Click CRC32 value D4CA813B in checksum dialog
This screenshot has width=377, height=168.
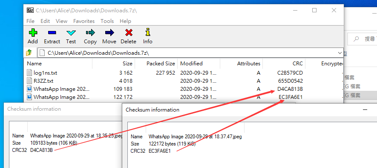tap(41, 150)
